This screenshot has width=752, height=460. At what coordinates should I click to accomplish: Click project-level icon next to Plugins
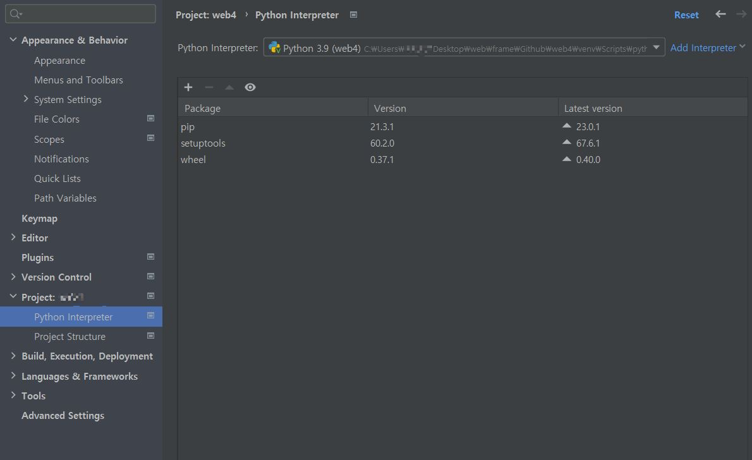pyautogui.click(x=150, y=257)
